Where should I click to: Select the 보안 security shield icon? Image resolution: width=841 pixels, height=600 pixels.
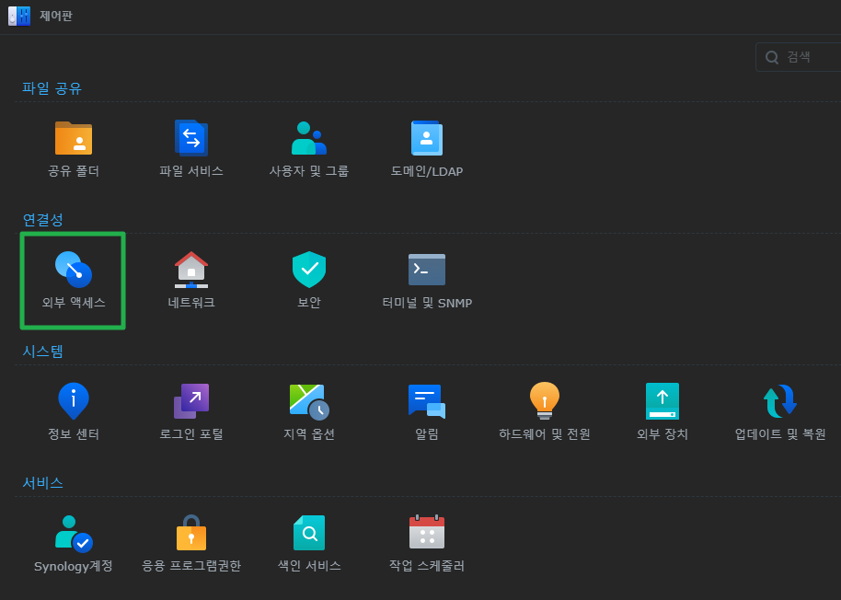pyautogui.click(x=309, y=271)
